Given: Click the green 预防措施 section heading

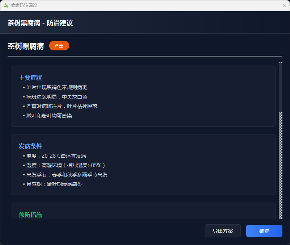Looking at the screenshot, I should click(x=30, y=215).
